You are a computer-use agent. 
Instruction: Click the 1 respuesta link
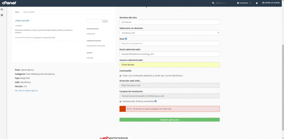(19, 25)
